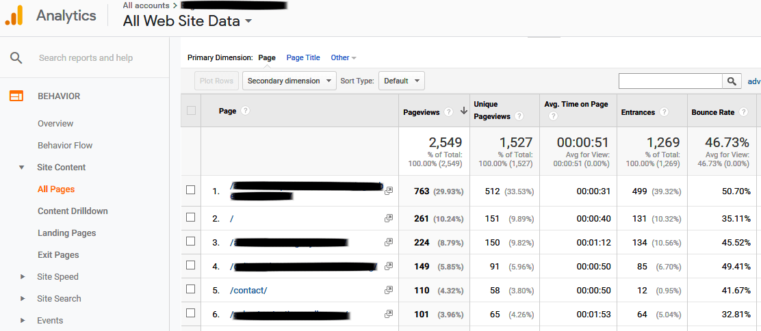Screen dimensions: 761x331
Task: Click the Google Analytics logo icon
Action: [14, 16]
